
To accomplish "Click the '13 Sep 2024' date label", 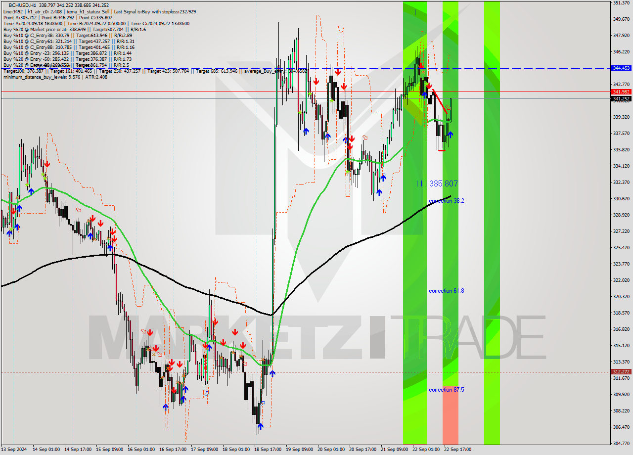I will [x=14, y=450].
